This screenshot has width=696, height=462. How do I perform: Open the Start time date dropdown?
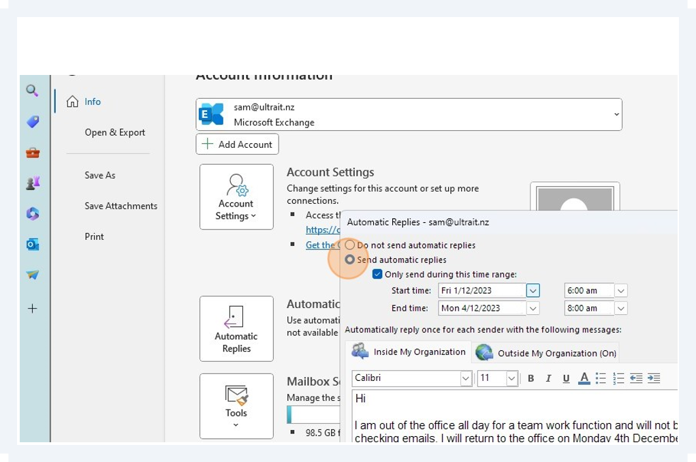533,290
